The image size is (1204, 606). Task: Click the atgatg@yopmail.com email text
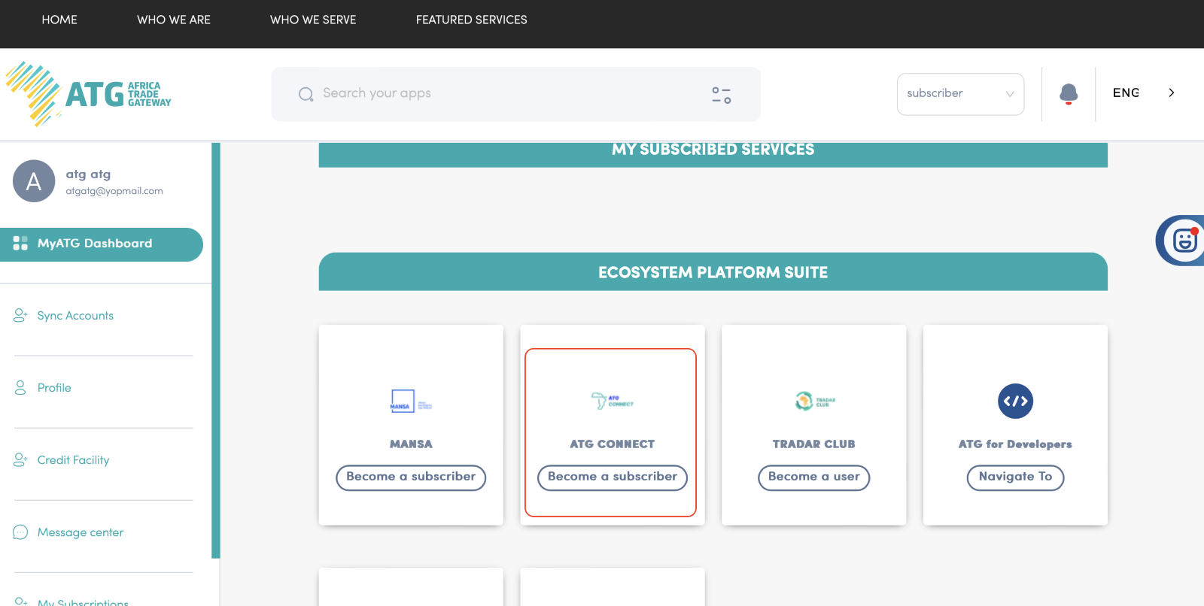(114, 191)
